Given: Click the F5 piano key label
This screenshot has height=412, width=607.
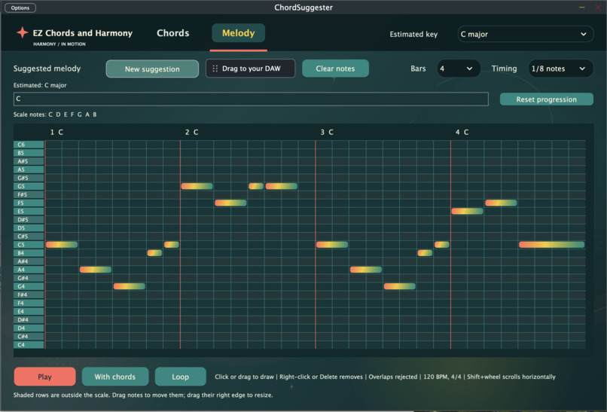Looking at the screenshot, I should coord(29,203).
